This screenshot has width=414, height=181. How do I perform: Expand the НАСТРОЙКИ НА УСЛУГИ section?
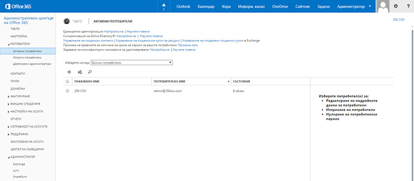9,112
